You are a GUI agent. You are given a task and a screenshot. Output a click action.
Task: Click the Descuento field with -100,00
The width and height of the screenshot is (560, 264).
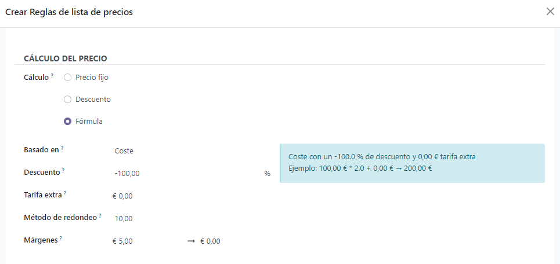pyautogui.click(x=186, y=173)
